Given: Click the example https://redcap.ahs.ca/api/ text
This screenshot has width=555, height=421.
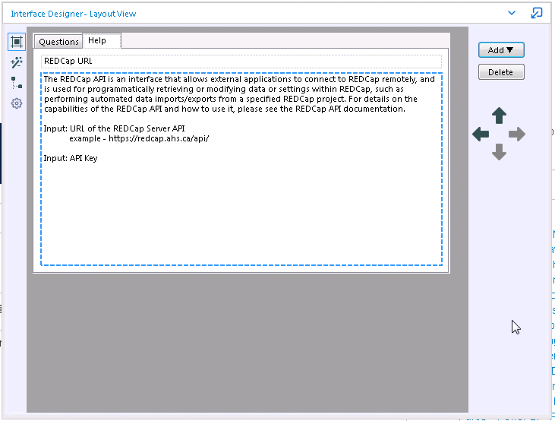Looking at the screenshot, I should coord(139,138).
